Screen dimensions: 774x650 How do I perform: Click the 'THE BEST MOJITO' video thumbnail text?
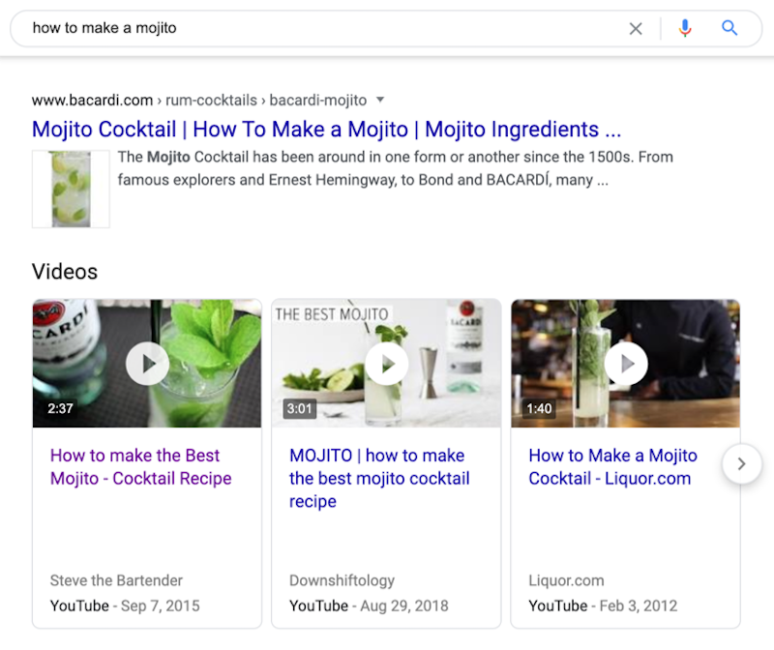332,314
